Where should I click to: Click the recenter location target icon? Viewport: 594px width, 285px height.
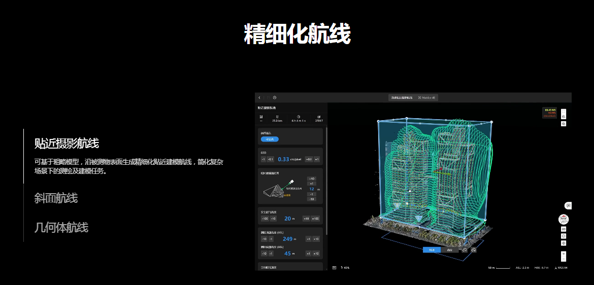pyautogui.click(x=564, y=243)
